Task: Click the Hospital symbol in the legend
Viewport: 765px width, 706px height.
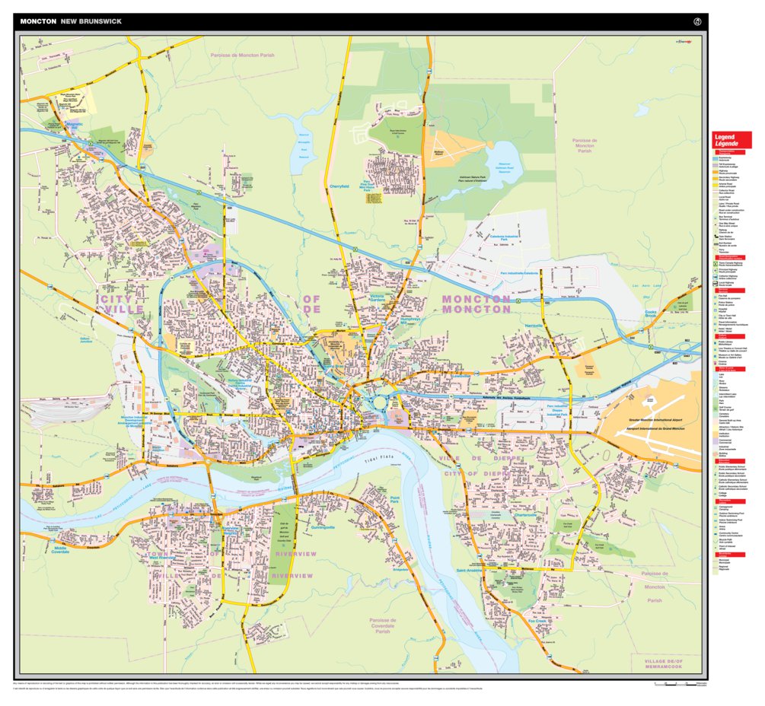Action: [x=714, y=312]
